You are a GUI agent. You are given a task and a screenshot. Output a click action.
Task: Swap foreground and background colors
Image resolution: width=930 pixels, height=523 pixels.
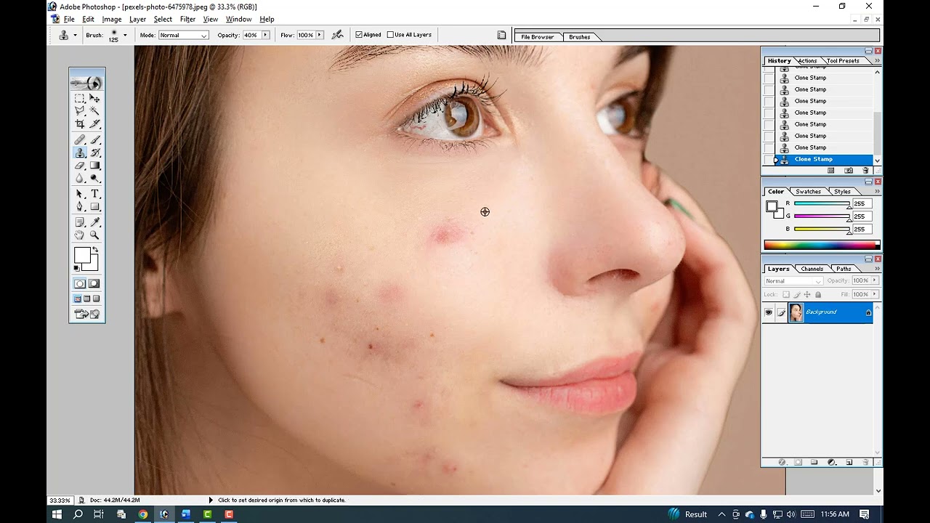[95, 250]
